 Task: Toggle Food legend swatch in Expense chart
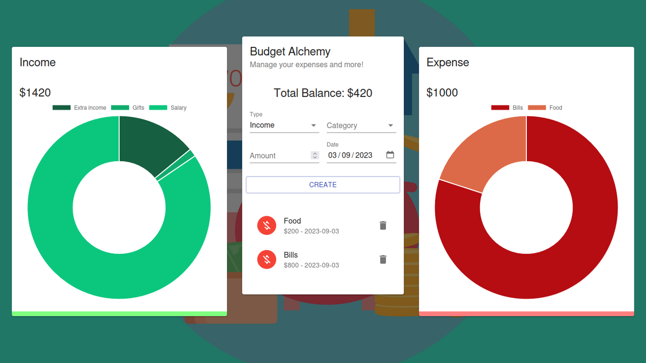click(x=537, y=107)
